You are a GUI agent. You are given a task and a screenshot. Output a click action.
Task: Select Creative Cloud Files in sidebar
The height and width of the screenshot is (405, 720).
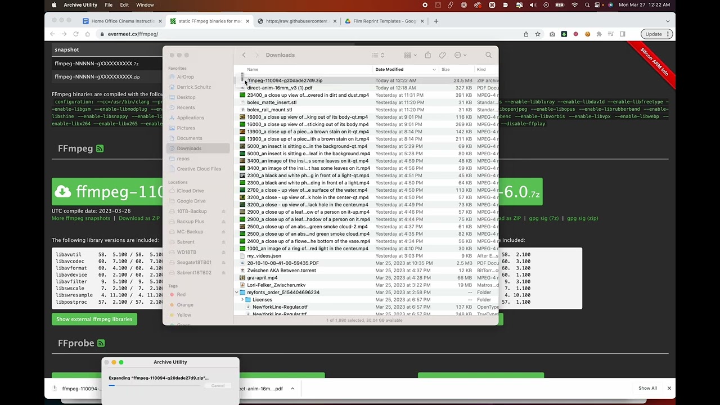[199, 169]
